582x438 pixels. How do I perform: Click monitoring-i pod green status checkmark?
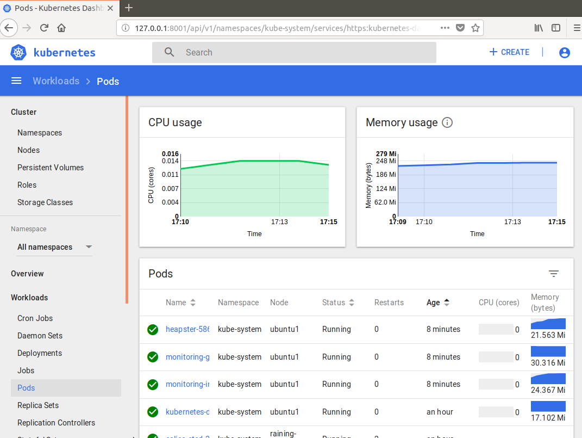point(153,385)
